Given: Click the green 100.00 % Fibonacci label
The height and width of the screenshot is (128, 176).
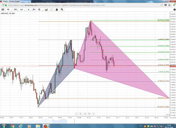Looking at the screenshot, I should click(163, 20).
